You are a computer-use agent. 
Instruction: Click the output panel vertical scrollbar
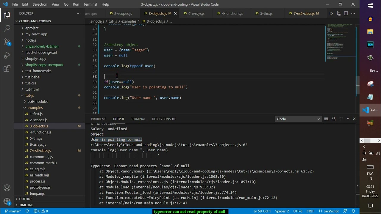358,186
